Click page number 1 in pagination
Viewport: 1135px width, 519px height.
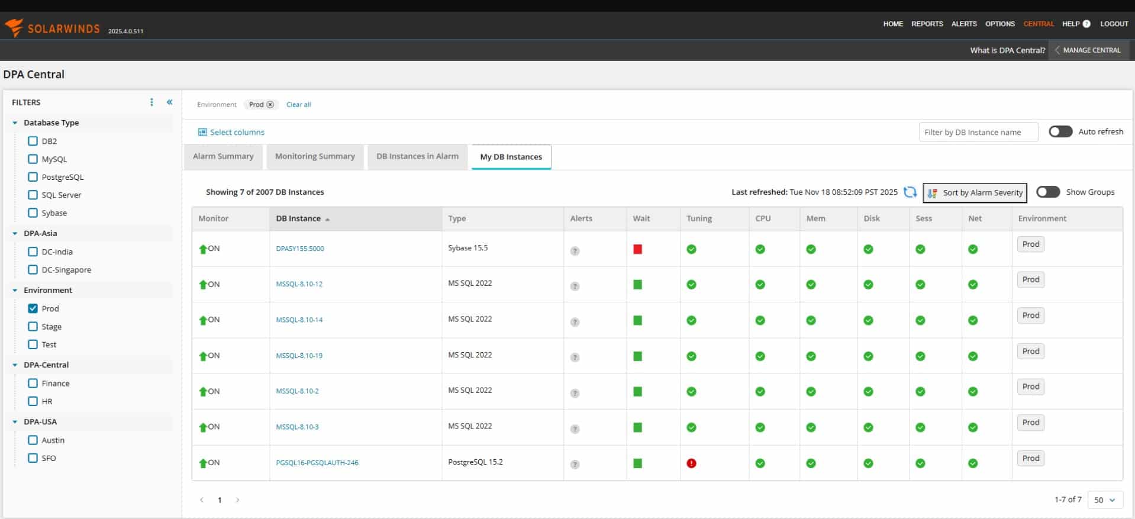click(220, 500)
